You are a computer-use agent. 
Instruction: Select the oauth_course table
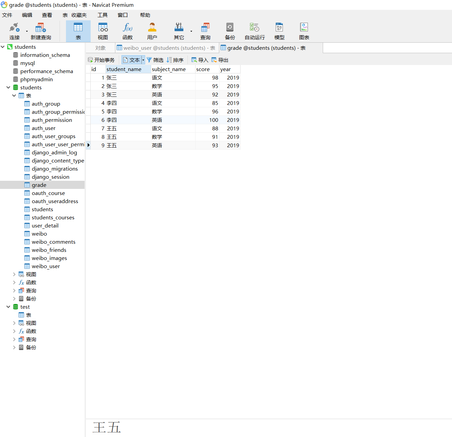point(48,193)
